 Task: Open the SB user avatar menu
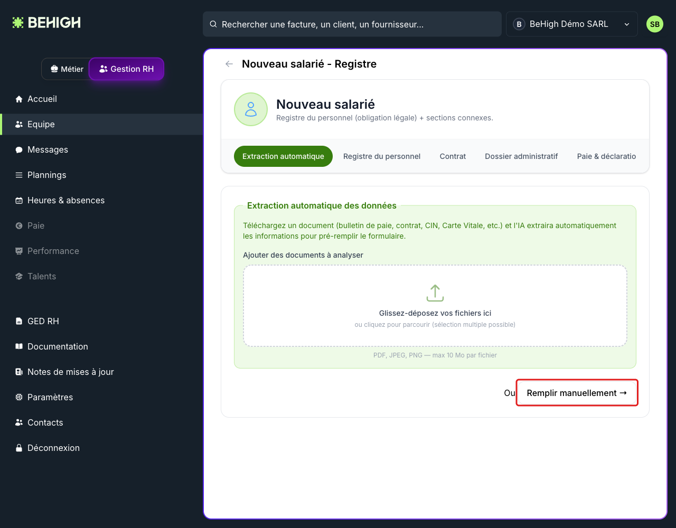pyautogui.click(x=655, y=24)
